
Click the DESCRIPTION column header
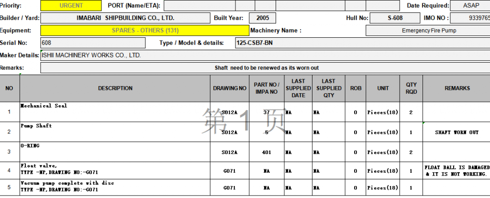click(115, 88)
